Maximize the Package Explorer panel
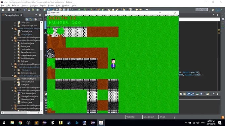Image resolution: width=225 pixels, height=126 pixels. tap(40, 15)
